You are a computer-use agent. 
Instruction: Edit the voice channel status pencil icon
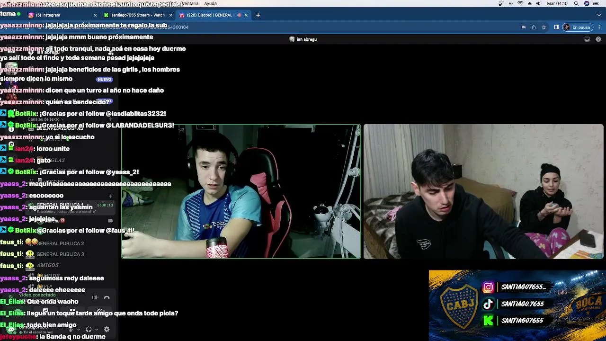coord(94,212)
